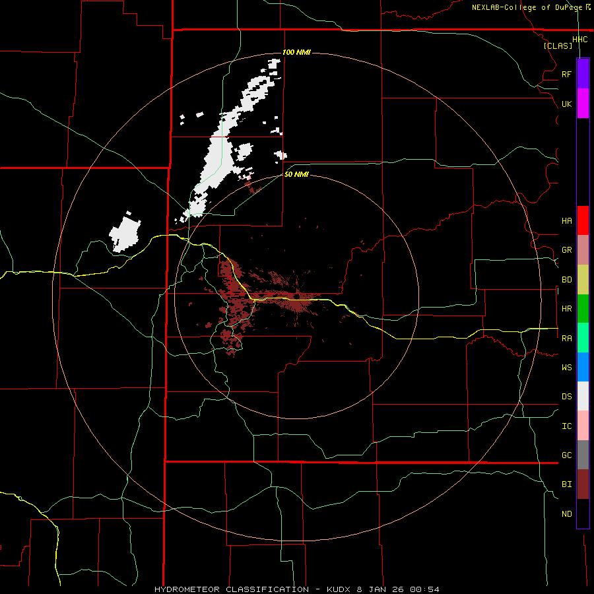The width and height of the screenshot is (594, 594).
Task: Select the BD yellow legend block
Action: [583, 280]
